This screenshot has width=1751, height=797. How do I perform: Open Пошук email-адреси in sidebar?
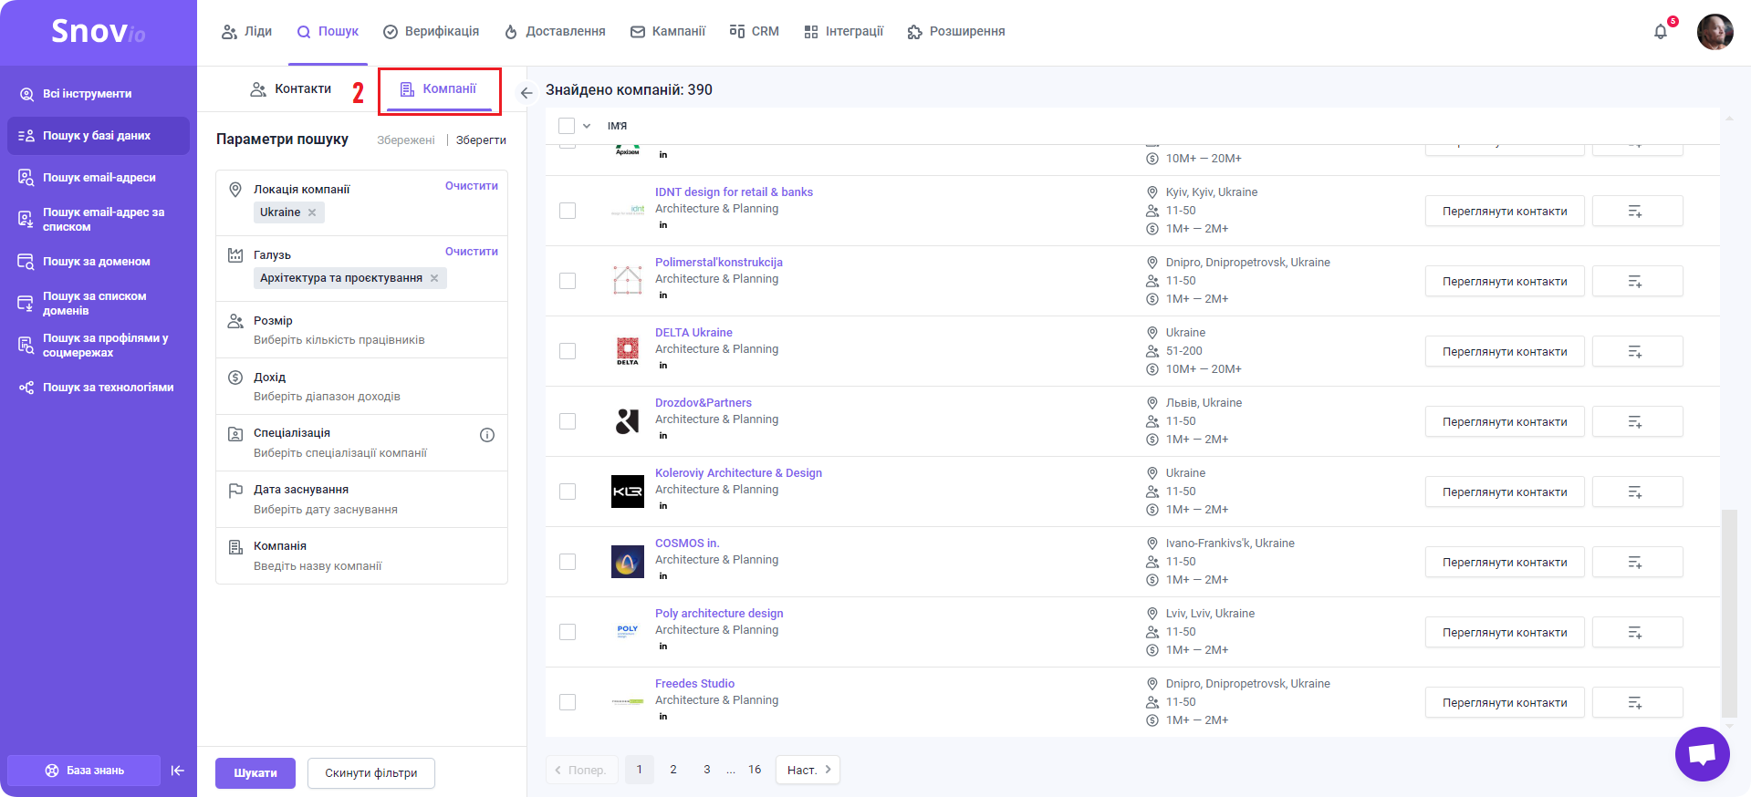99,178
